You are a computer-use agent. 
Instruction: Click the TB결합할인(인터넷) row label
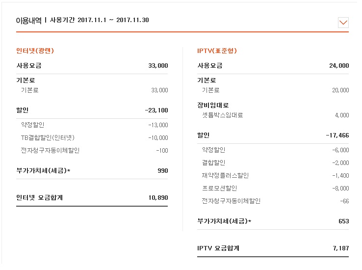point(48,137)
